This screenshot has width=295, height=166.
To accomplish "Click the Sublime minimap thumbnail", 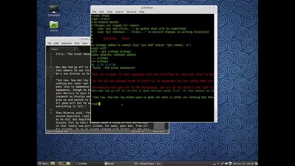I will pyautogui.click(x=159, y=126).
